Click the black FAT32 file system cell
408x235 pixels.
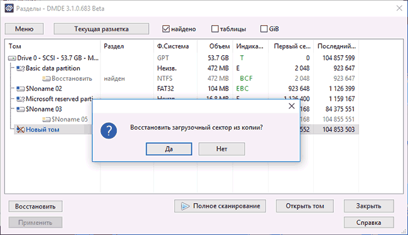click(166, 89)
